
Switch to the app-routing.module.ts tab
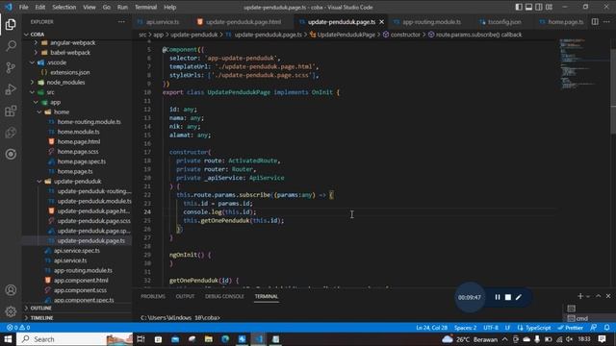point(431,22)
